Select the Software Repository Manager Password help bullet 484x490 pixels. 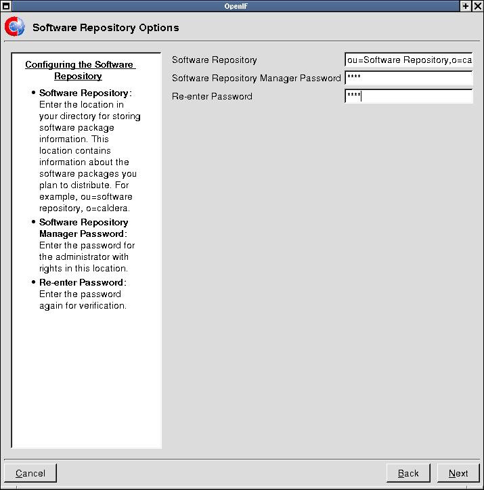(x=83, y=228)
